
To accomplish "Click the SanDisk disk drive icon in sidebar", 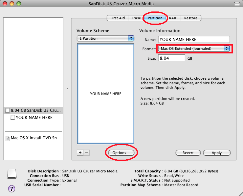I will (8, 110).
